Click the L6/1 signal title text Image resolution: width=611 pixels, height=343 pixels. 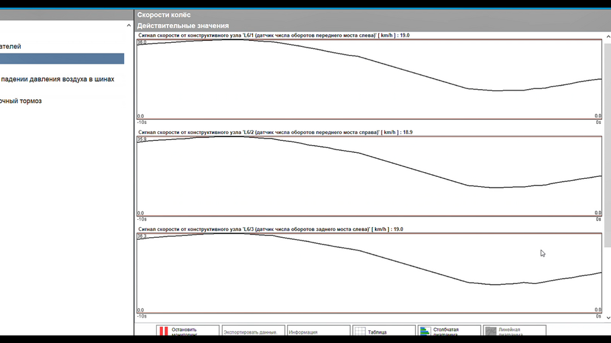274,36
